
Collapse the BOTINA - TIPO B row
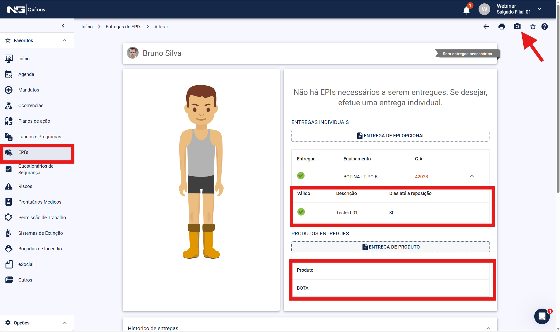(472, 176)
